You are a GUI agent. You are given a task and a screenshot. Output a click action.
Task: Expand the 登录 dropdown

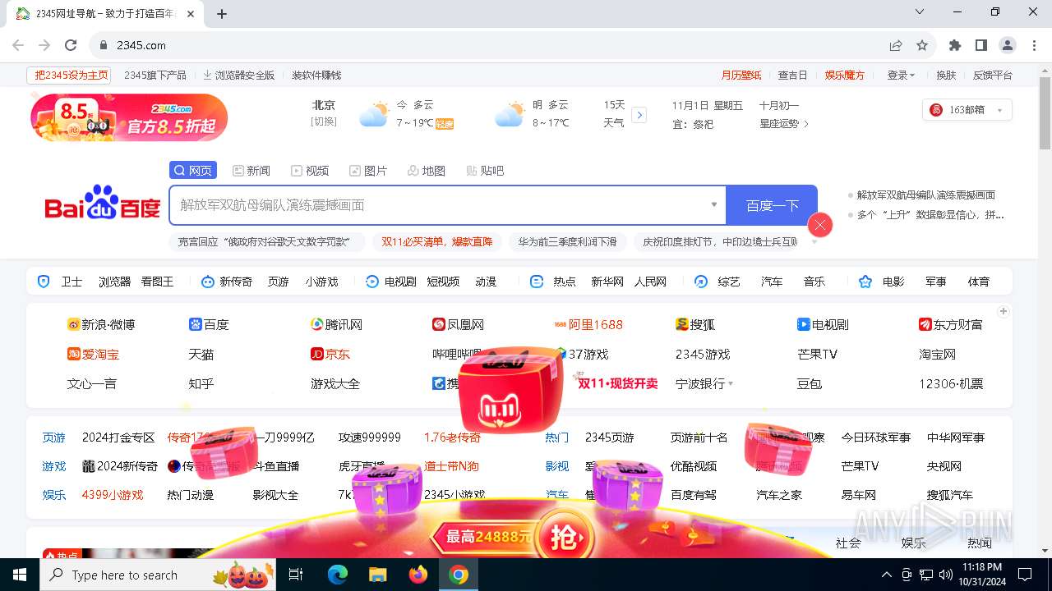901,75
